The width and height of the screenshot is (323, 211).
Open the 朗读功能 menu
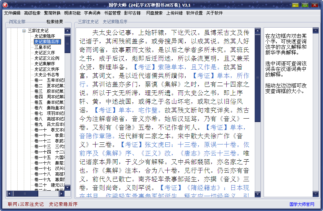coord(72,13)
